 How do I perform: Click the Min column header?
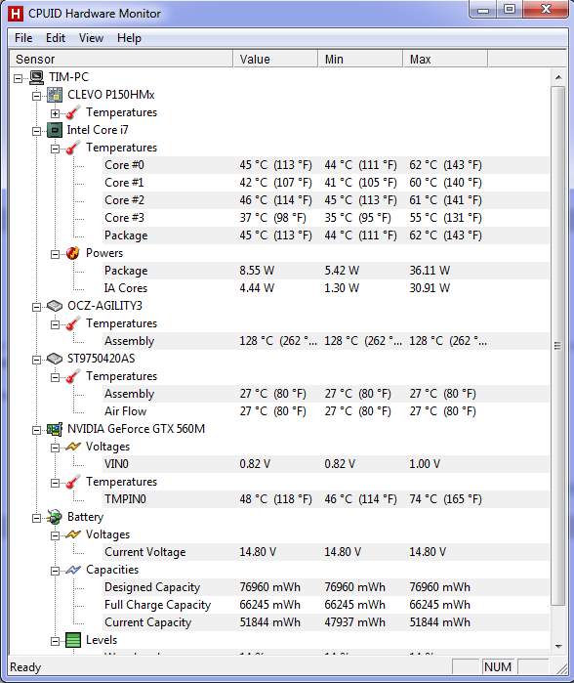click(361, 59)
